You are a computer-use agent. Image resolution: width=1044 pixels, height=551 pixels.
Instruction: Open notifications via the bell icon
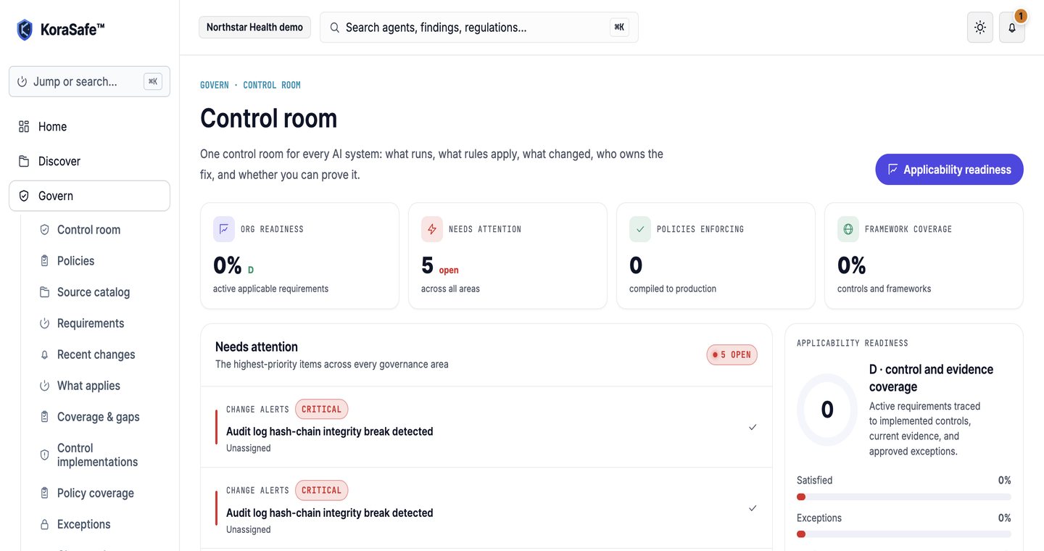tap(1012, 28)
